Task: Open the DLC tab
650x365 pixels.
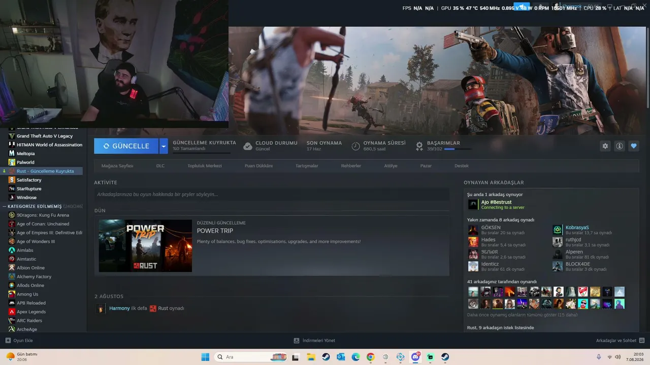Action: point(160,166)
